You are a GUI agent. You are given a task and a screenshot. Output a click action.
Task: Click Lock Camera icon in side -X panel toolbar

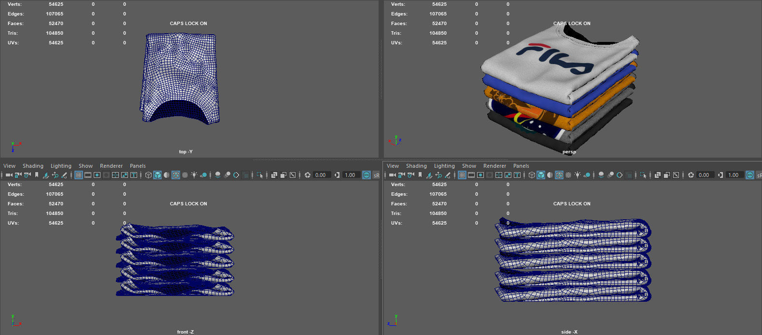[x=402, y=175]
